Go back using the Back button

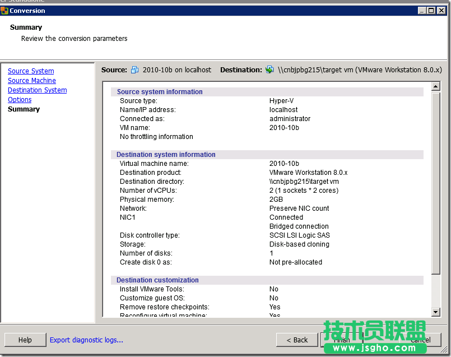[x=297, y=340]
